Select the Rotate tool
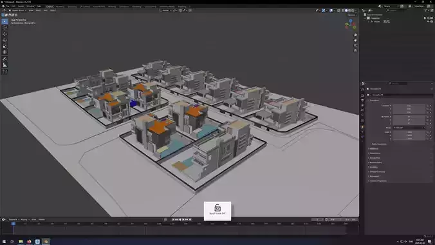The width and height of the screenshot is (435, 245). point(5,40)
